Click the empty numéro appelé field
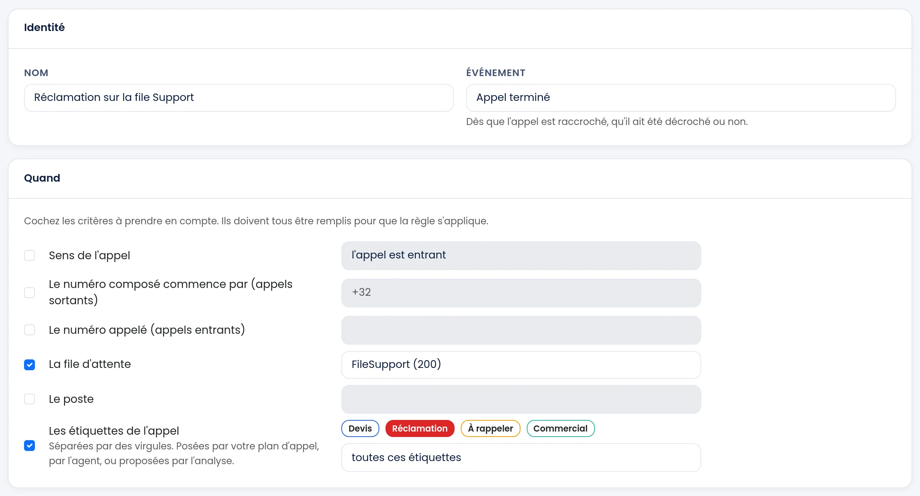Viewport: 920px width, 496px height. (521, 330)
